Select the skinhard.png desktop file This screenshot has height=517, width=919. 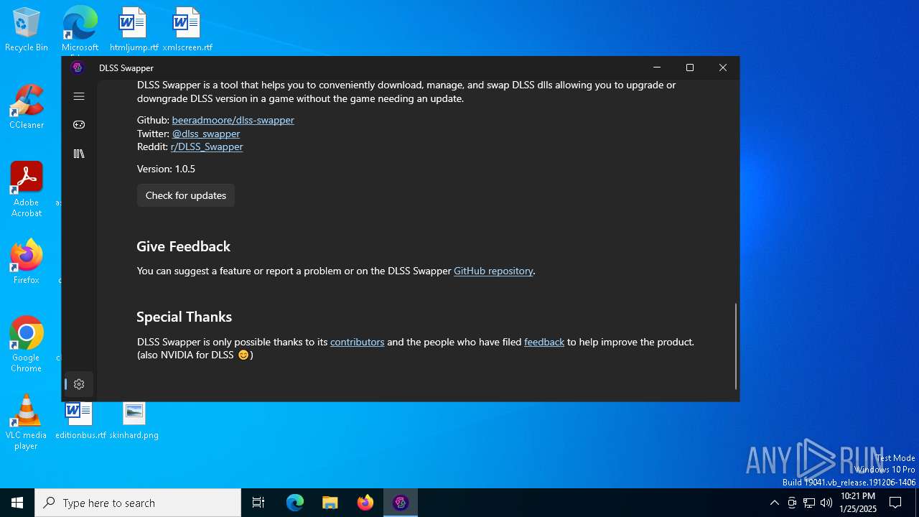point(134,421)
